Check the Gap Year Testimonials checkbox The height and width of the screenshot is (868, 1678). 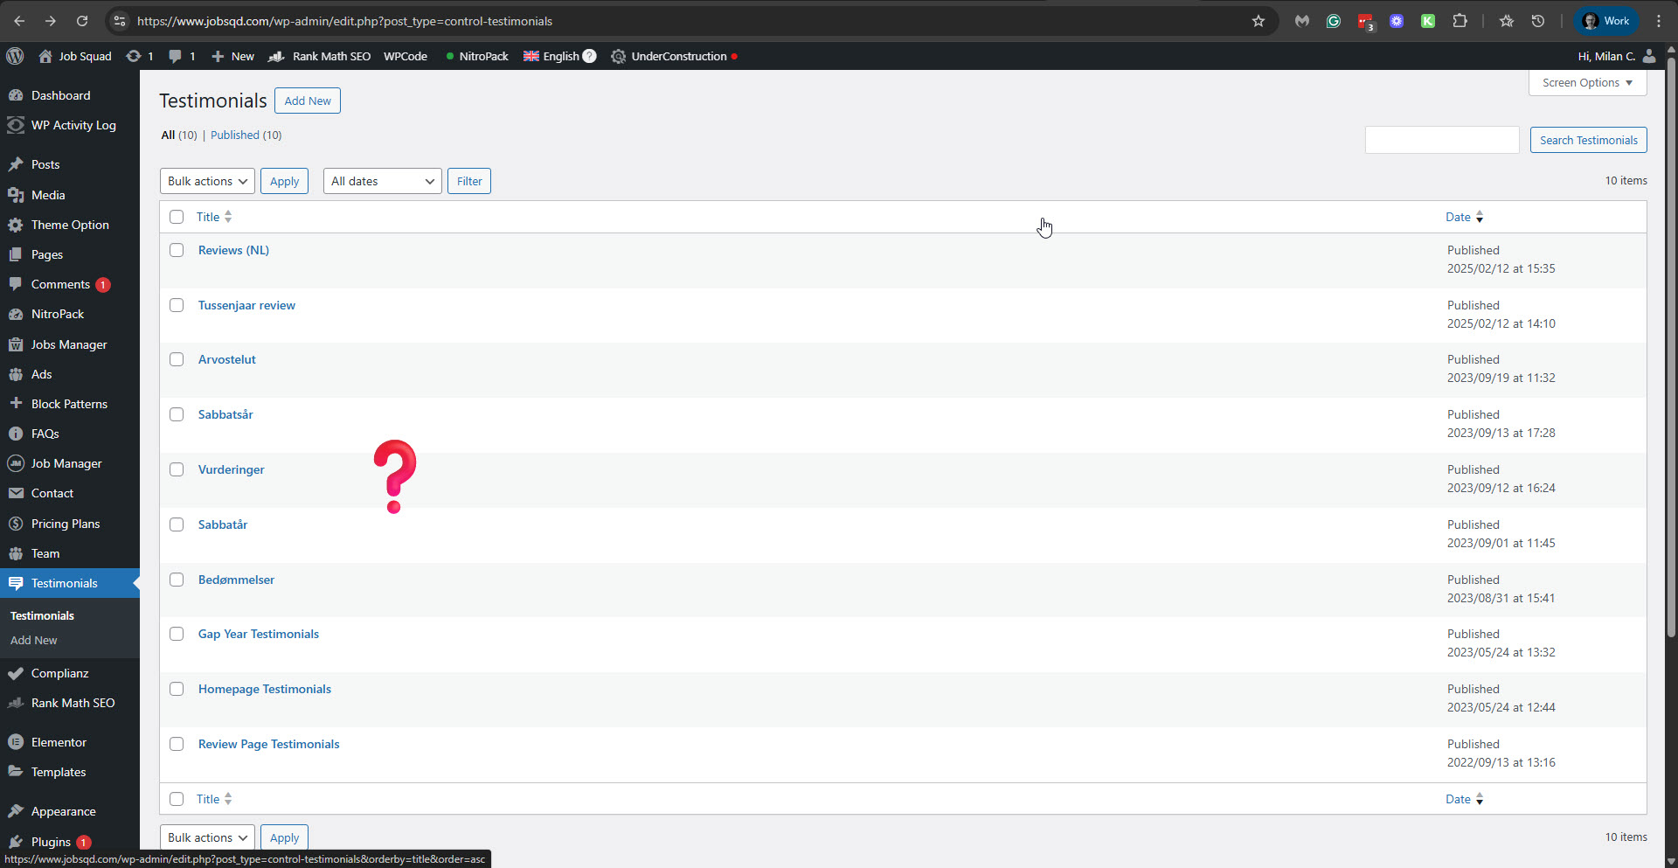point(177,634)
